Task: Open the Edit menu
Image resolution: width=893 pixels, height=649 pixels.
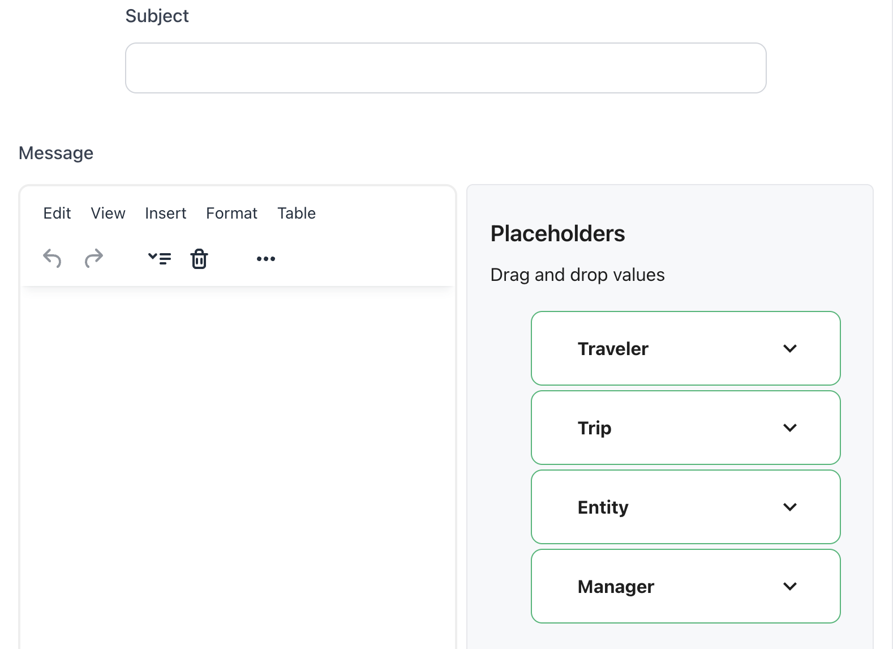Action: pos(57,214)
